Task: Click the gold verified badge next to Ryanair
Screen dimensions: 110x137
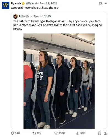Action: [23, 4]
